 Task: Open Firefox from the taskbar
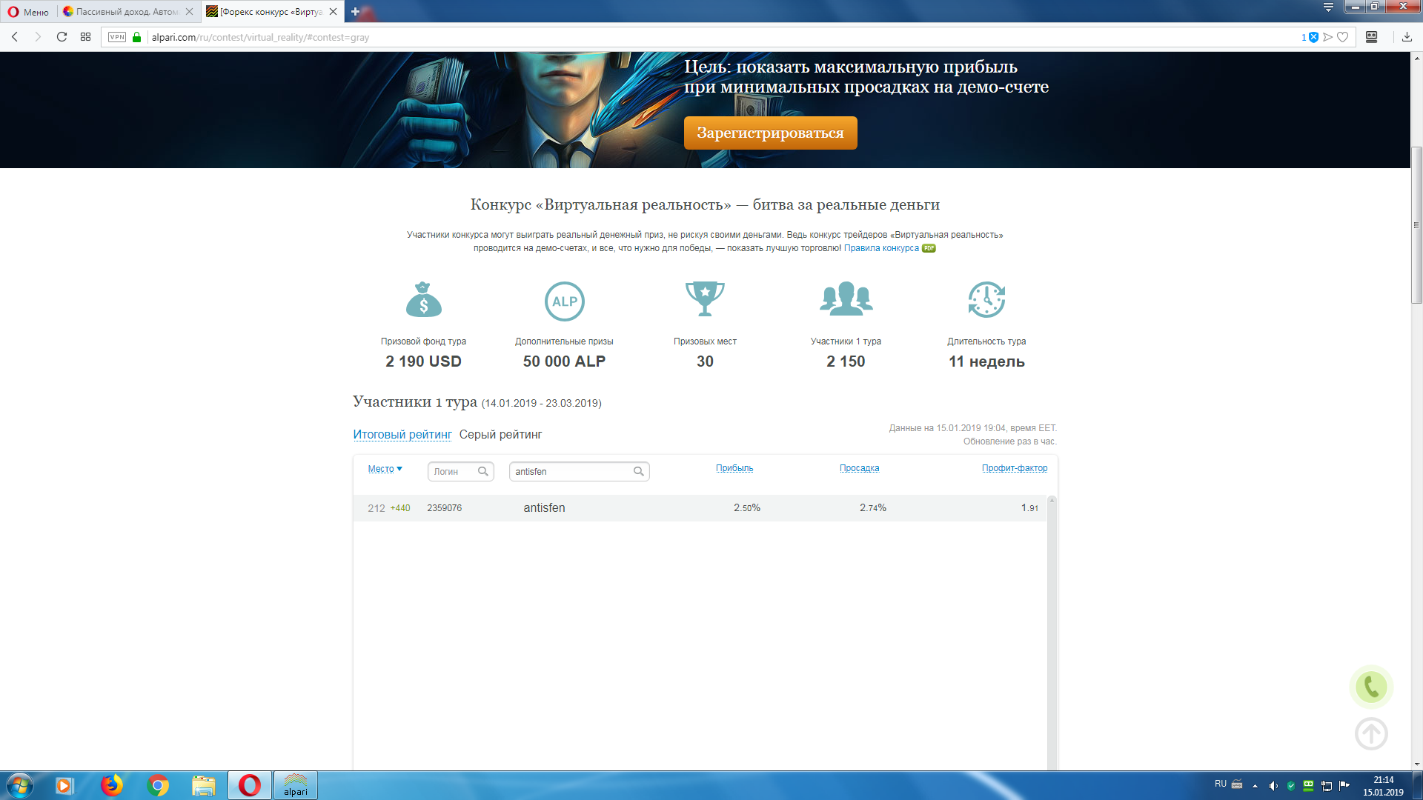coord(112,785)
